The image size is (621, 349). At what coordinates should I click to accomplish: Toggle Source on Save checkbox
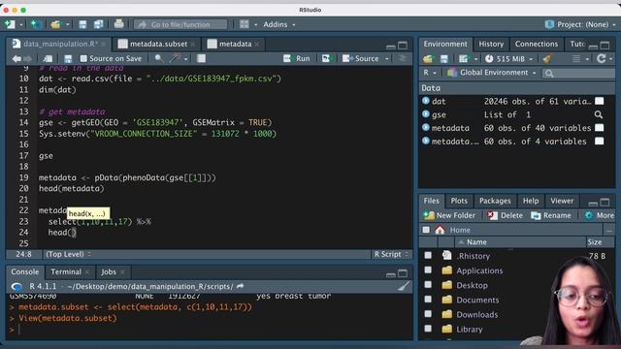click(x=83, y=58)
